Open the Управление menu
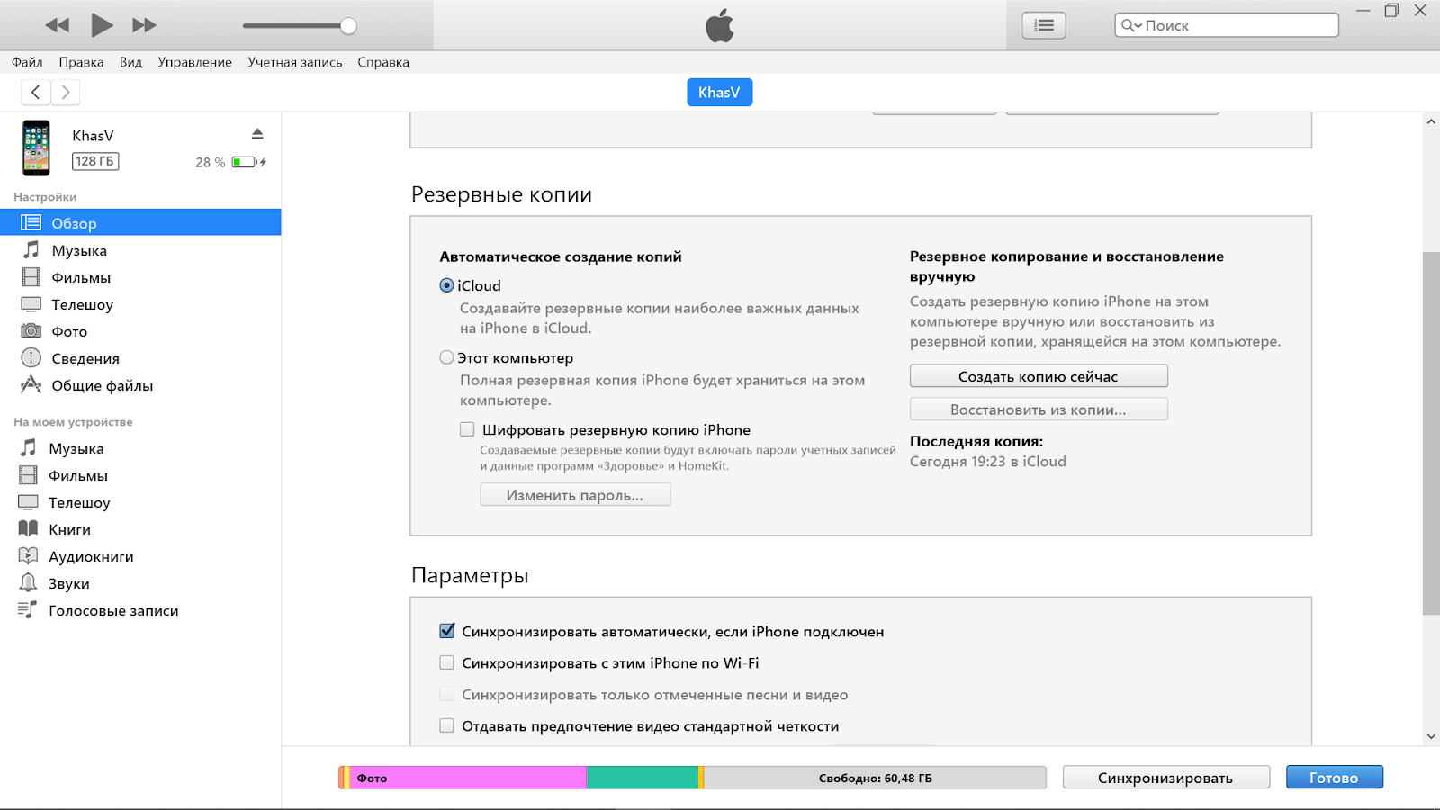This screenshot has height=810, width=1440. 194,62
